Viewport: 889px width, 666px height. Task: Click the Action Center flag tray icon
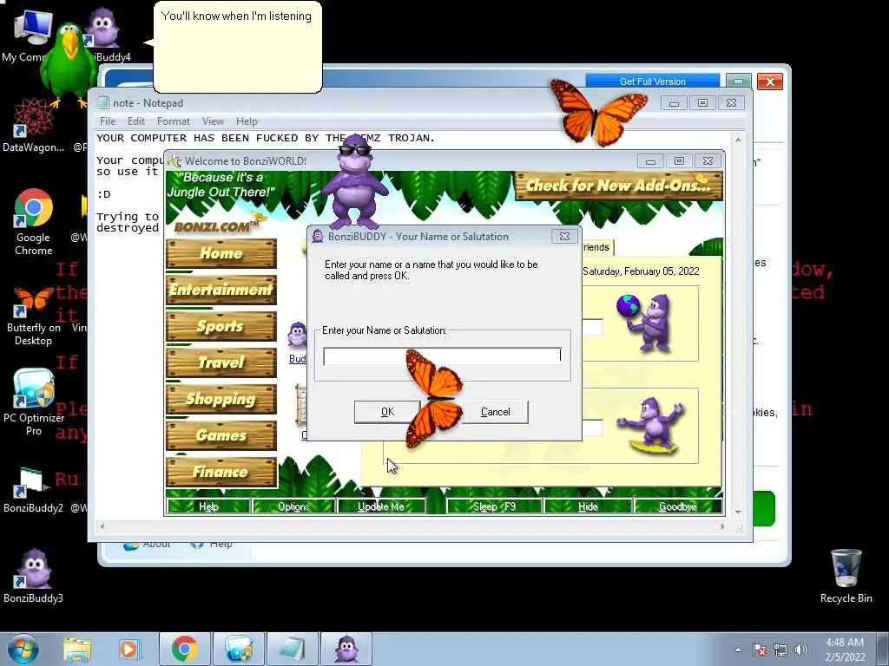pos(760,650)
